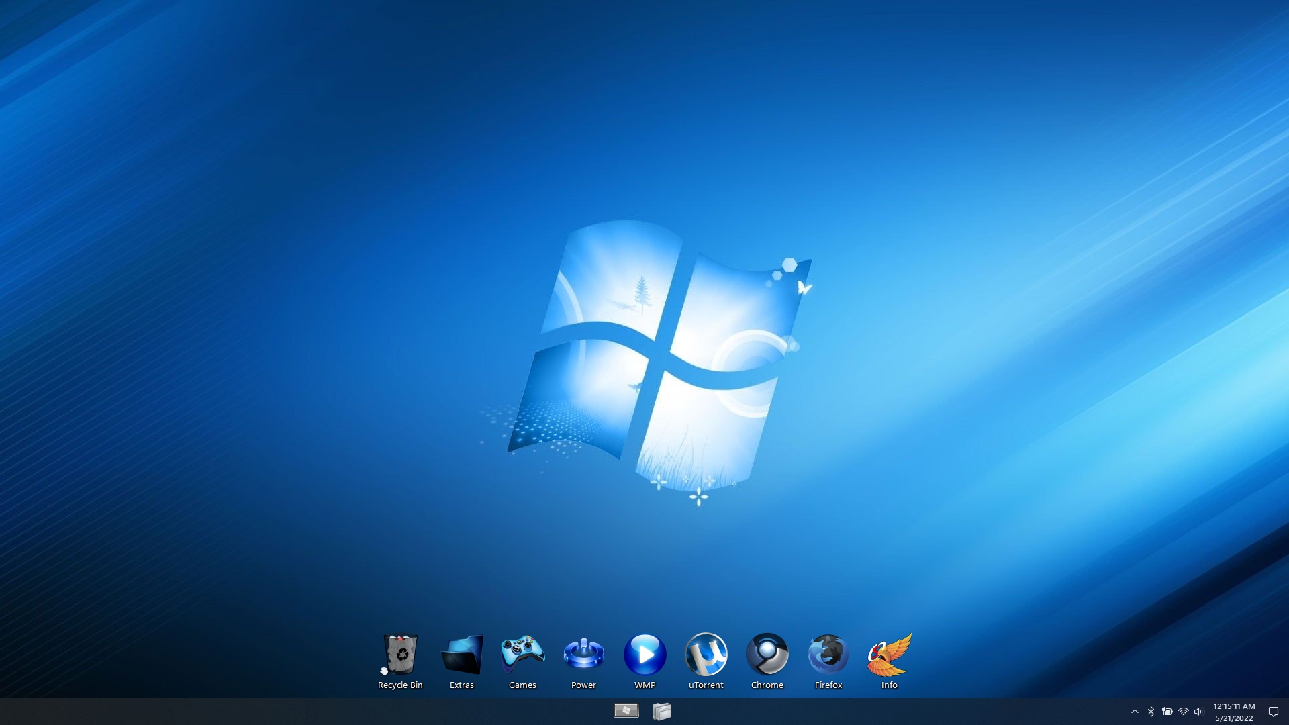This screenshot has width=1289, height=725.
Task: Open the notification center icon
Action: point(1273,712)
